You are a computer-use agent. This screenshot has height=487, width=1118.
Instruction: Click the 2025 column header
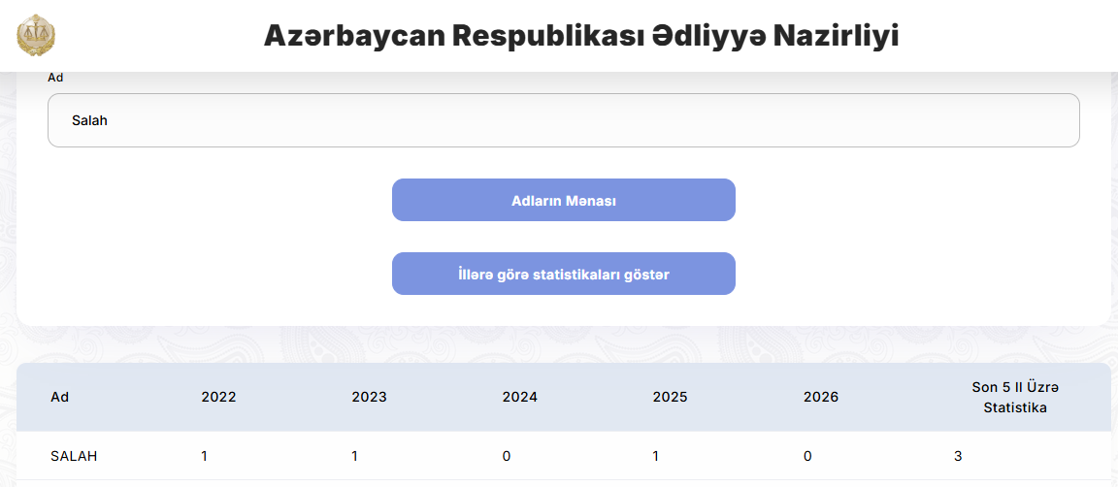pos(670,397)
